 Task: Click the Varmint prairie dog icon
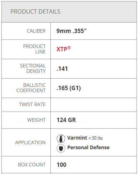61,138
